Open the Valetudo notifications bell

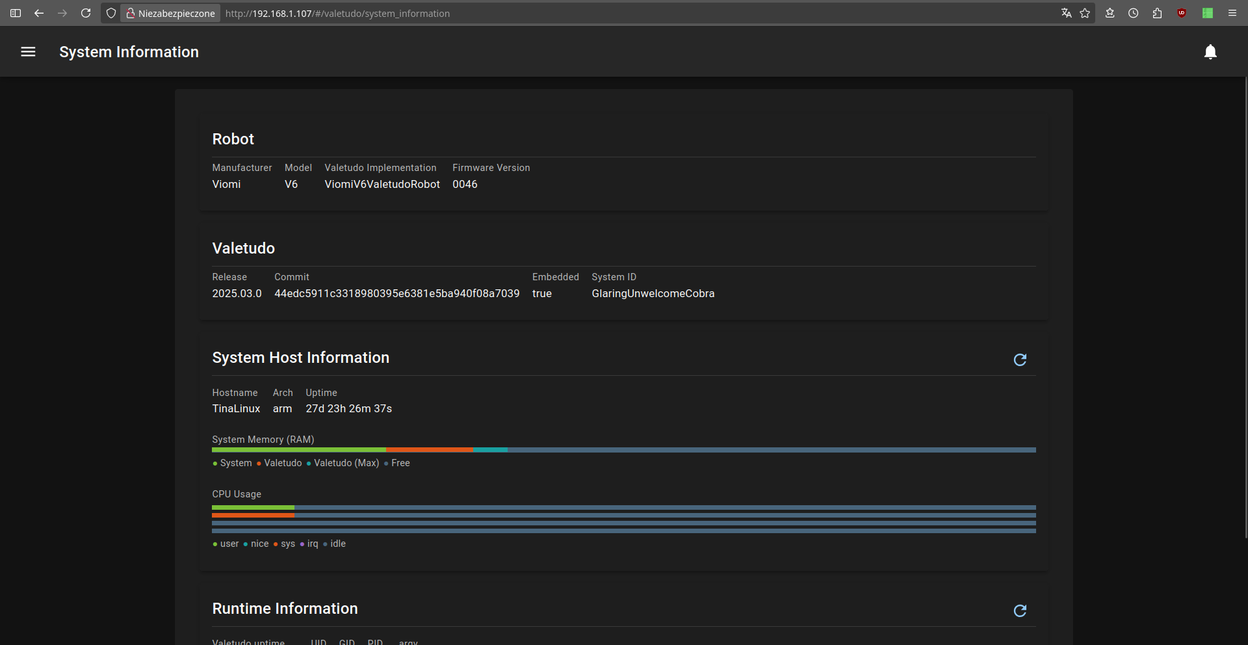coord(1210,52)
